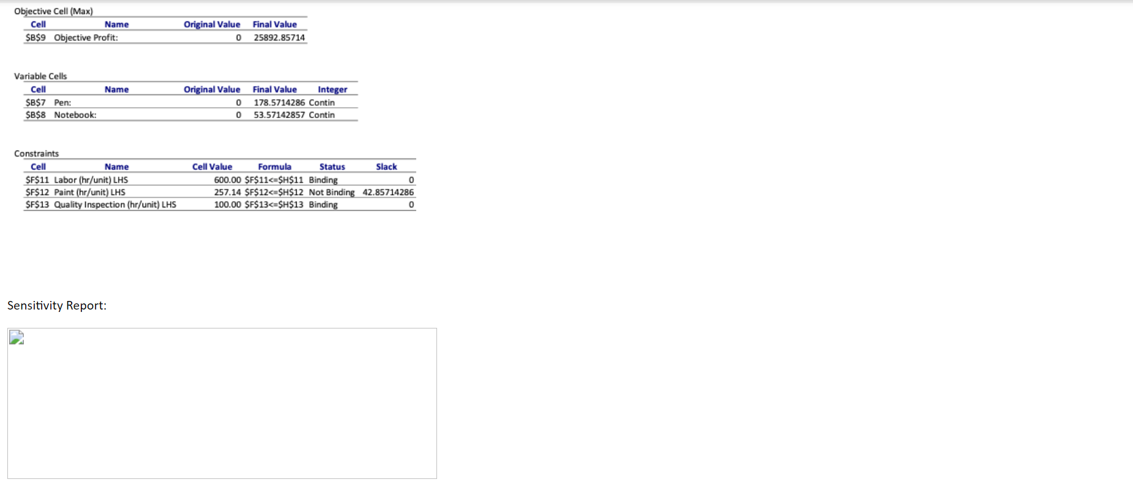Select the final value 25892.85714

point(279,37)
